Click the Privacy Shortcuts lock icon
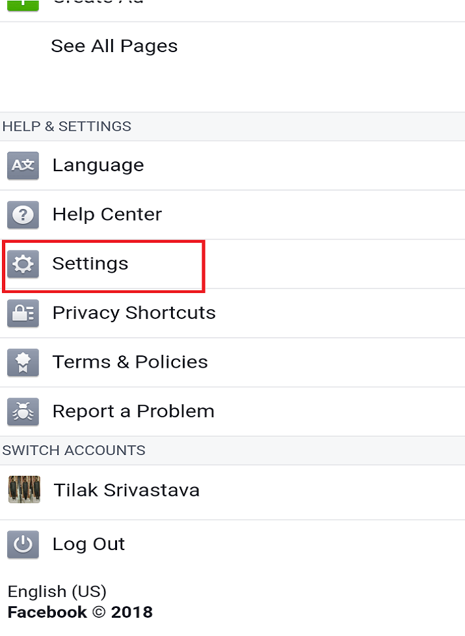 coord(23,313)
